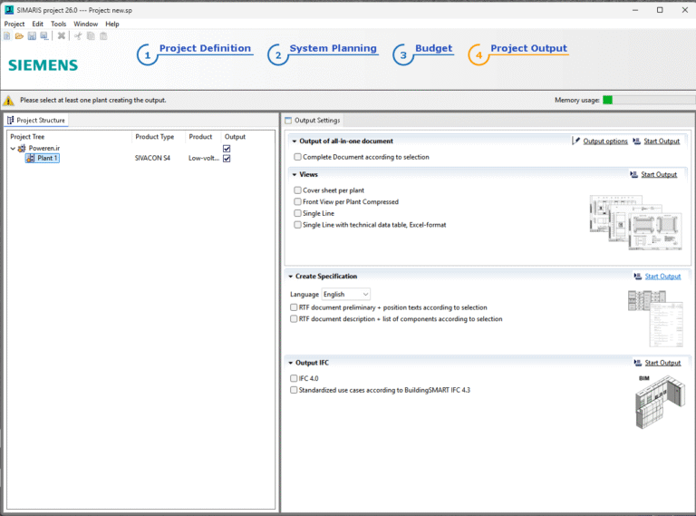Click the Project Structure tab icon

click(x=10, y=121)
